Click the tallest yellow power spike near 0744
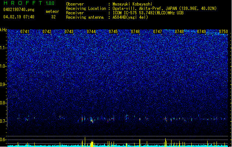232x147 pixels. pos(85,142)
